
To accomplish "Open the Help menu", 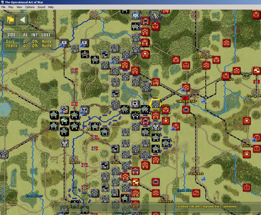I will pyautogui.click(x=51, y=7).
